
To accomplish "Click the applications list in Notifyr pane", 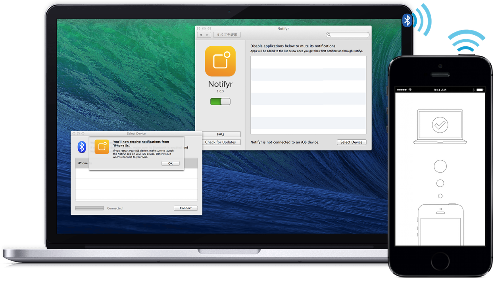I will [x=308, y=95].
